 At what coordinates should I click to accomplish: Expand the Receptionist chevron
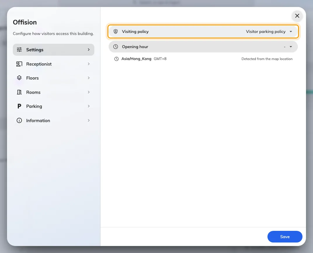(x=89, y=64)
